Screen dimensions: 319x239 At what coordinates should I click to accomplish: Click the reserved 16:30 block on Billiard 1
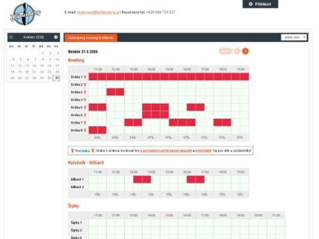[x=196, y=180]
